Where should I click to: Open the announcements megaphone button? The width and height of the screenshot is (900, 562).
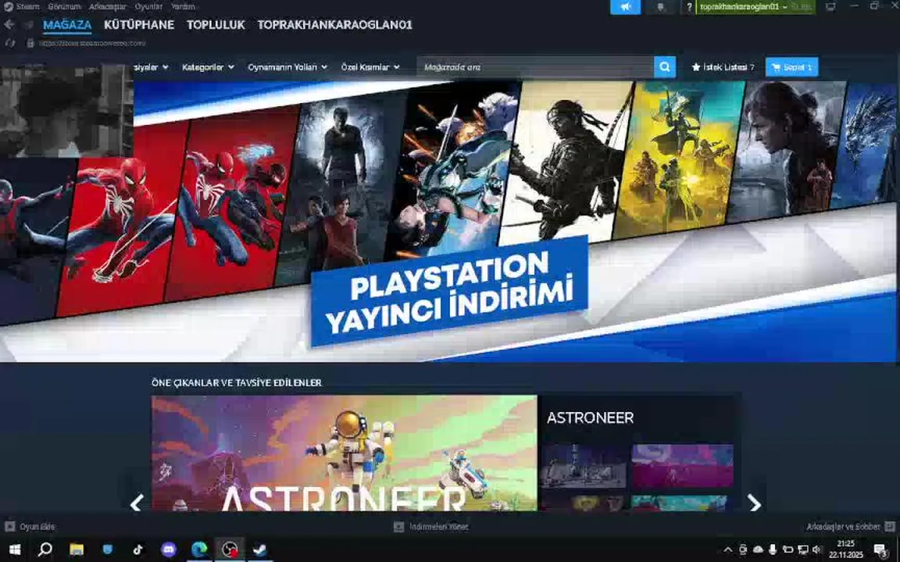pyautogui.click(x=625, y=7)
